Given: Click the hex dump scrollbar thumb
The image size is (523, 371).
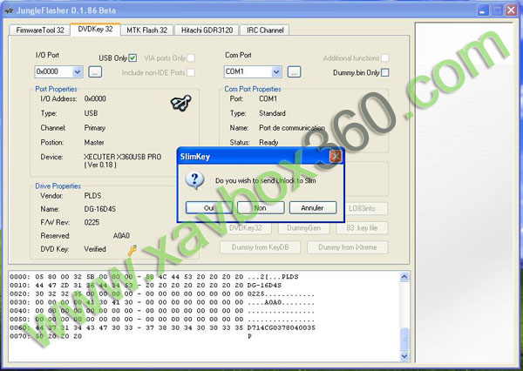Looking at the screenshot, I should [404, 340].
